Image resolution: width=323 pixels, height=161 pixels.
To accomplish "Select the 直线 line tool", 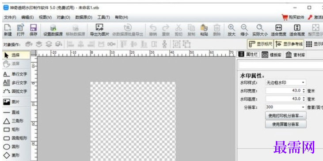I will tap(11, 113).
